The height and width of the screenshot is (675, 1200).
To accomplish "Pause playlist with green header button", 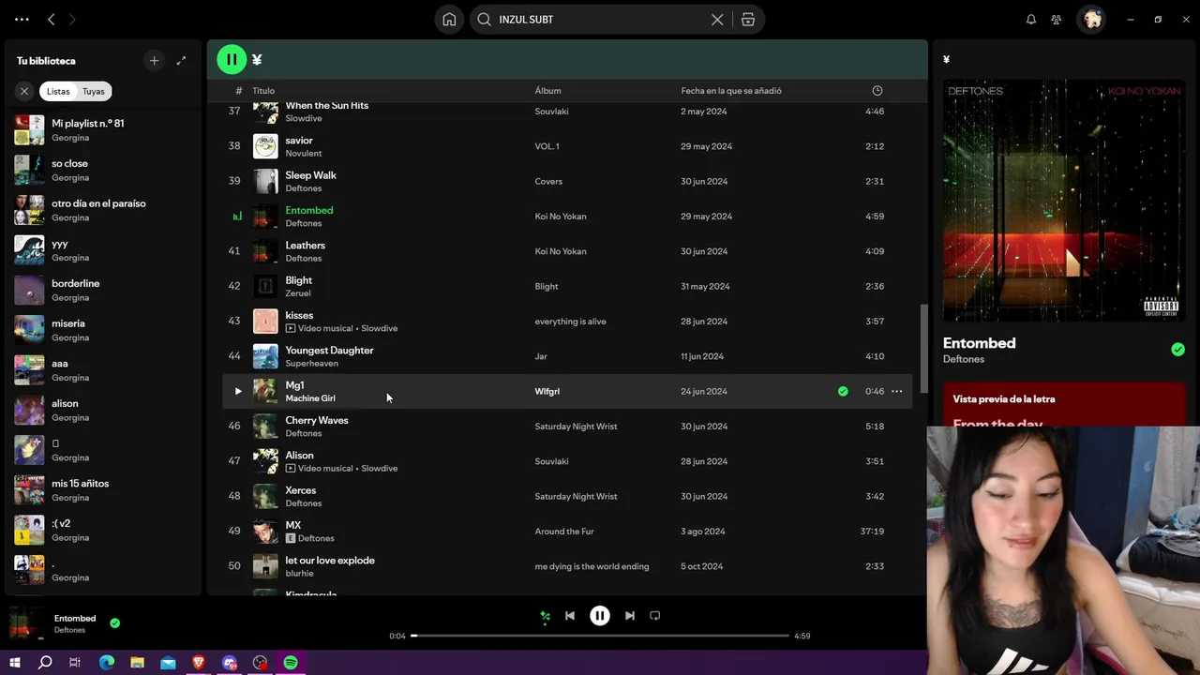I will tap(232, 60).
